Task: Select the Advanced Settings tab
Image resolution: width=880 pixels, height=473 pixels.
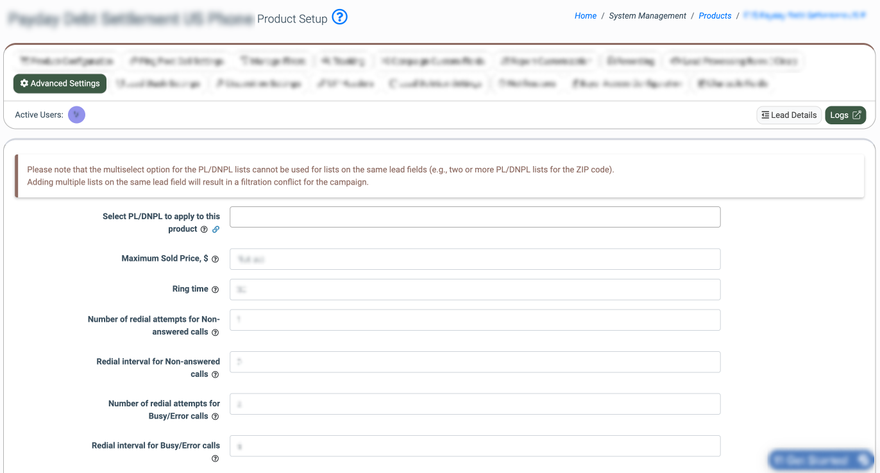Action: [x=60, y=83]
